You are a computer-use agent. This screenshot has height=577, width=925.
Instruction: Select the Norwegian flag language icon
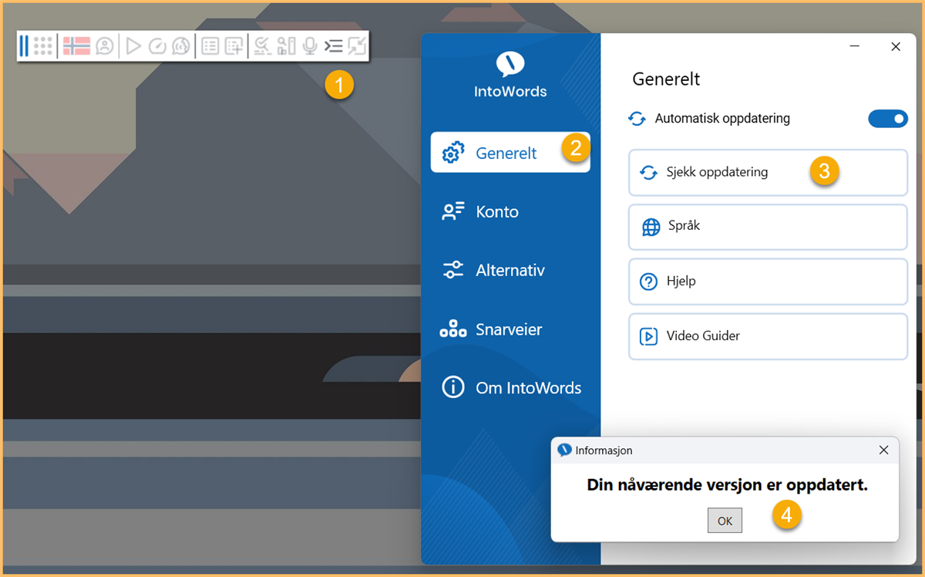pos(76,46)
